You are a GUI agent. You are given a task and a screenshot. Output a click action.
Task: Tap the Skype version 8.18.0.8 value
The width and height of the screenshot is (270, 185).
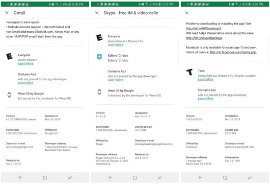101,116
